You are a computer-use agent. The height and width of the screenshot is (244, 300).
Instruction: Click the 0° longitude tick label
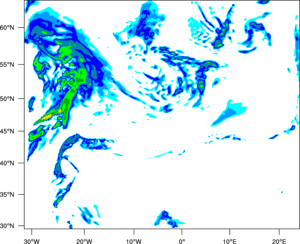click(x=182, y=241)
